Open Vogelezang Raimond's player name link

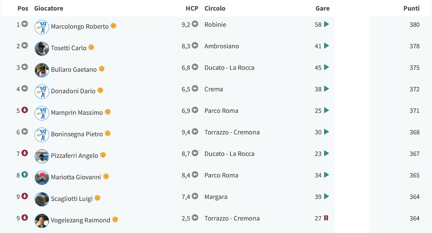coord(81,220)
